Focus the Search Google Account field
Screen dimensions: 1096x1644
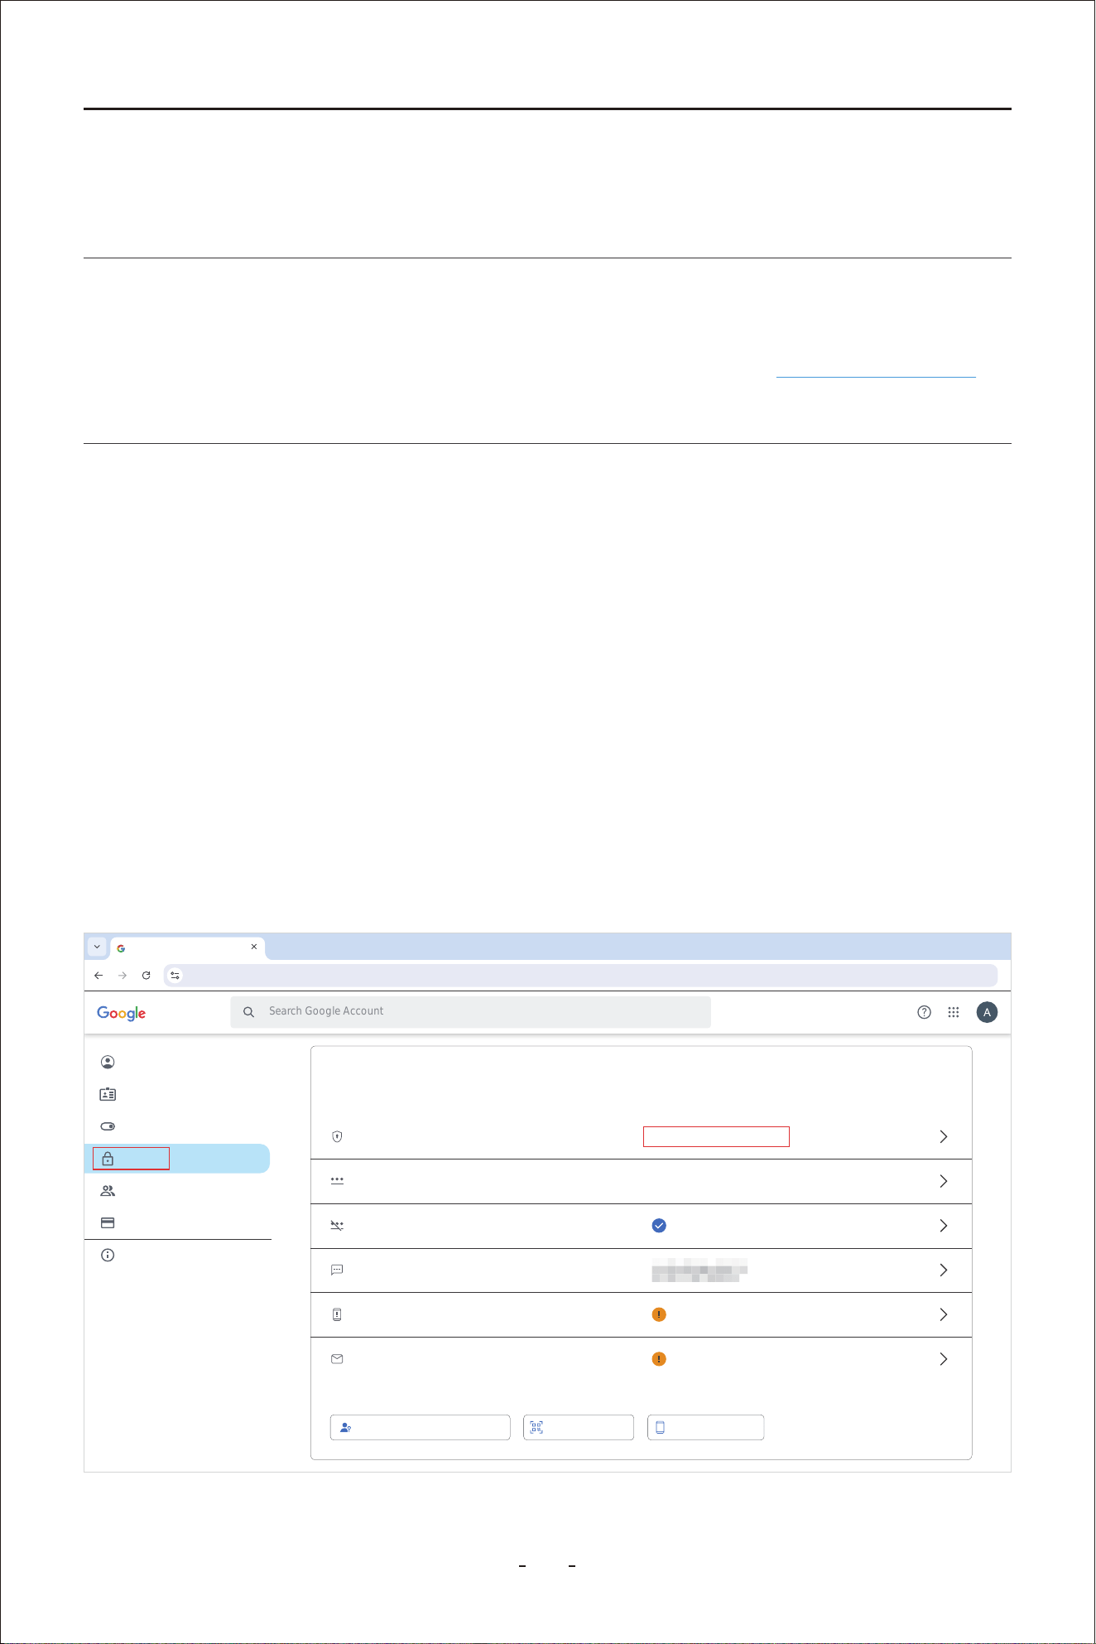(471, 1012)
